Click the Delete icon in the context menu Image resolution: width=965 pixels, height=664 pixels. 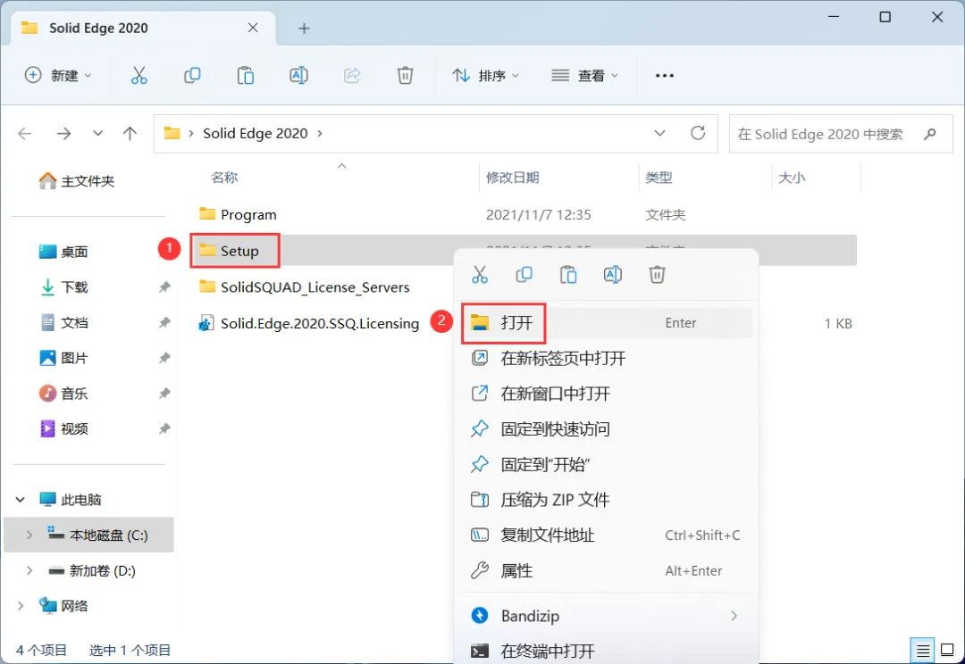coord(657,274)
